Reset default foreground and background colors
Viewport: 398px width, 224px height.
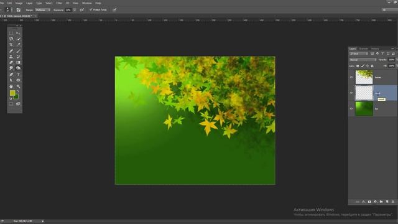11,98
